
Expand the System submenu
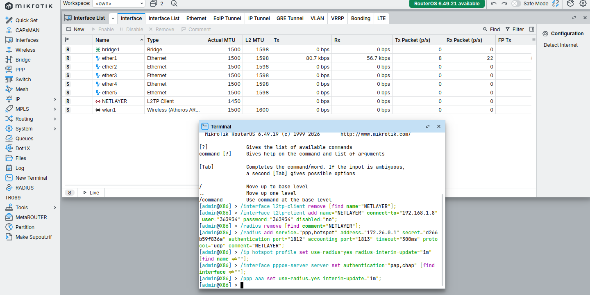pyautogui.click(x=55, y=128)
